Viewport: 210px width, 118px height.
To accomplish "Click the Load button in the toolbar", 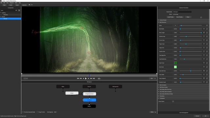I will (x=11, y=5).
